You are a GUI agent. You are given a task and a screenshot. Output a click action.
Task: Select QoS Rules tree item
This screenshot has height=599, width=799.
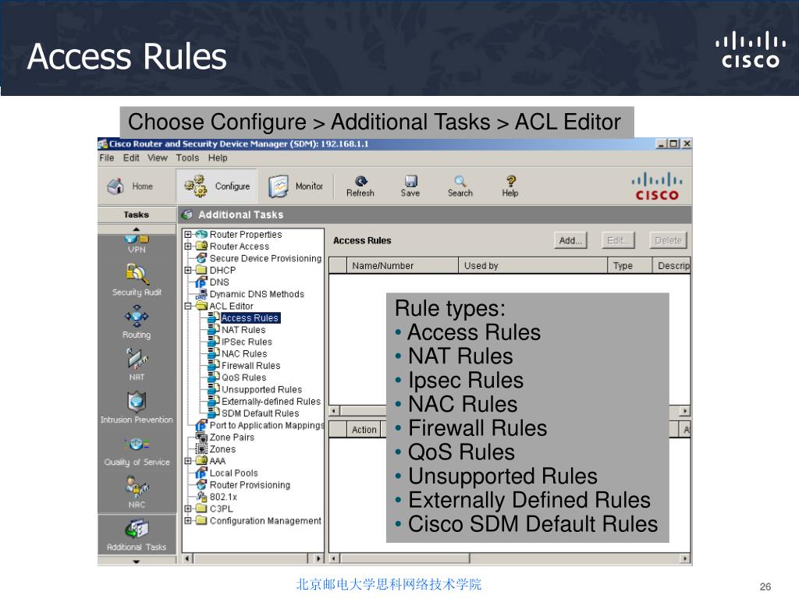tap(243, 377)
